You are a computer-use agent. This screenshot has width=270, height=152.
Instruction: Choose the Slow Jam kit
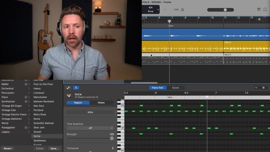click(39, 128)
